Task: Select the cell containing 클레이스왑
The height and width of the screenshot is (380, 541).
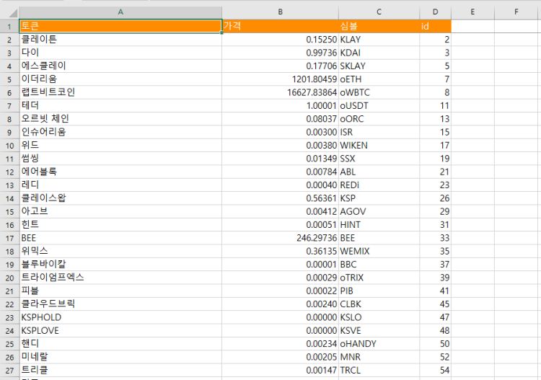Action: coord(120,198)
